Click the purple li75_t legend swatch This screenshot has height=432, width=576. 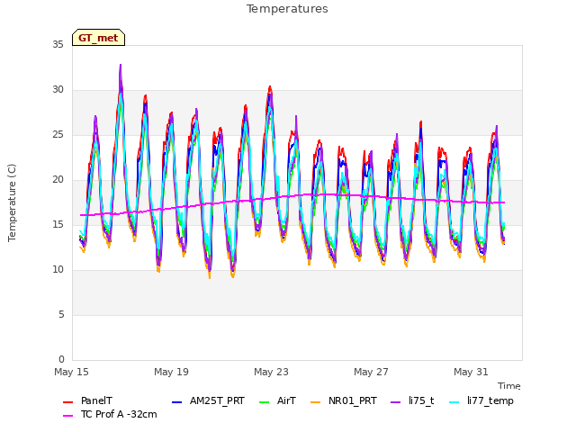(395, 402)
